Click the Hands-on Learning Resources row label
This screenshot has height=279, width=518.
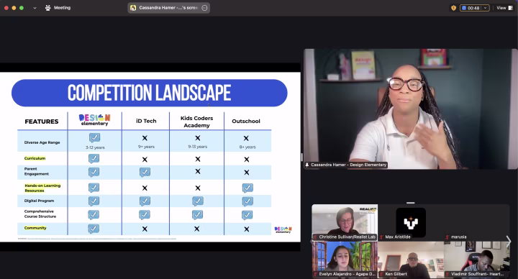pyautogui.click(x=42, y=188)
